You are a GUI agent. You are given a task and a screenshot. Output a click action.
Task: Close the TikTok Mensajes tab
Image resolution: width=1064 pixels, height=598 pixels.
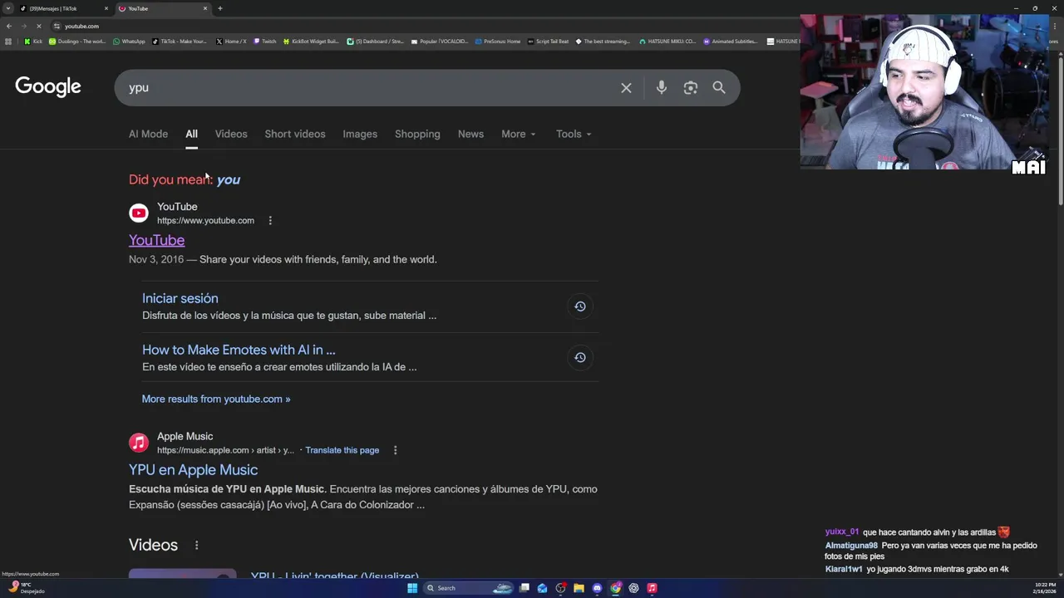pos(106,8)
